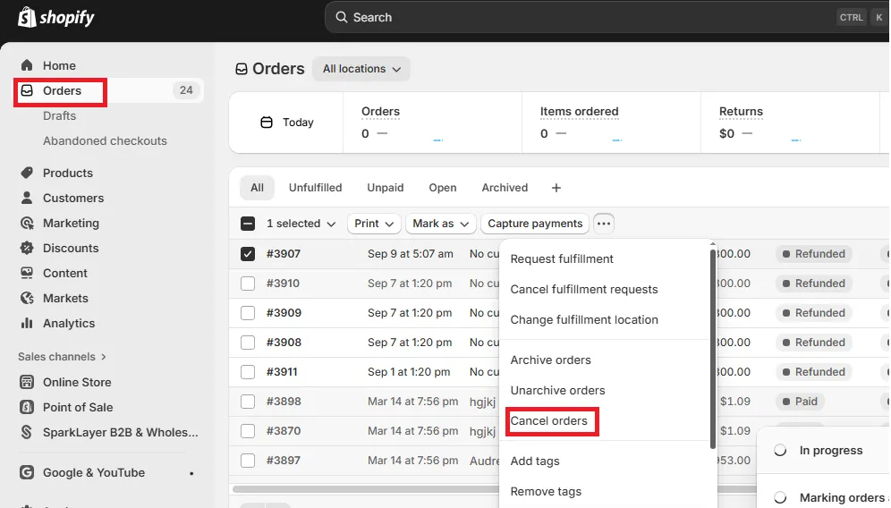Switch to the Unfulfilled tab
This screenshot has width=891, height=508.
pos(315,188)
